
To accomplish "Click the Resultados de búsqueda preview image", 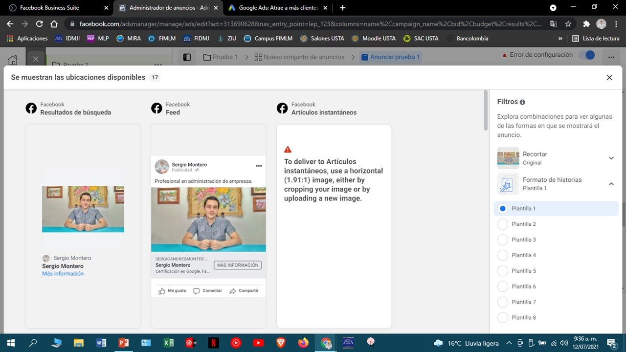I will click(83, 209).
